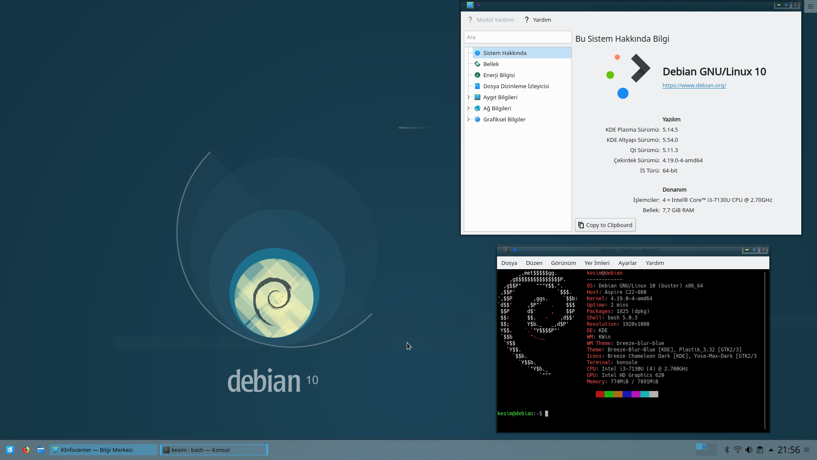Image resolution: width=817 pixels, height=460 pixels.
Task: Click the Enerji Bilgisi icon
Action: [x=477, y=75]
